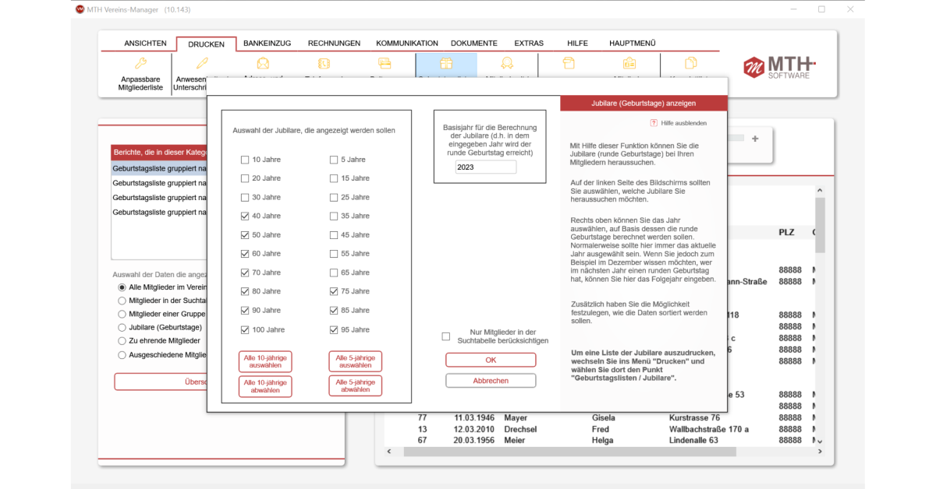This screenshot has width=936, height=489.
Task: Click Alle 10-jährige auswählen button
Action: 265,361
